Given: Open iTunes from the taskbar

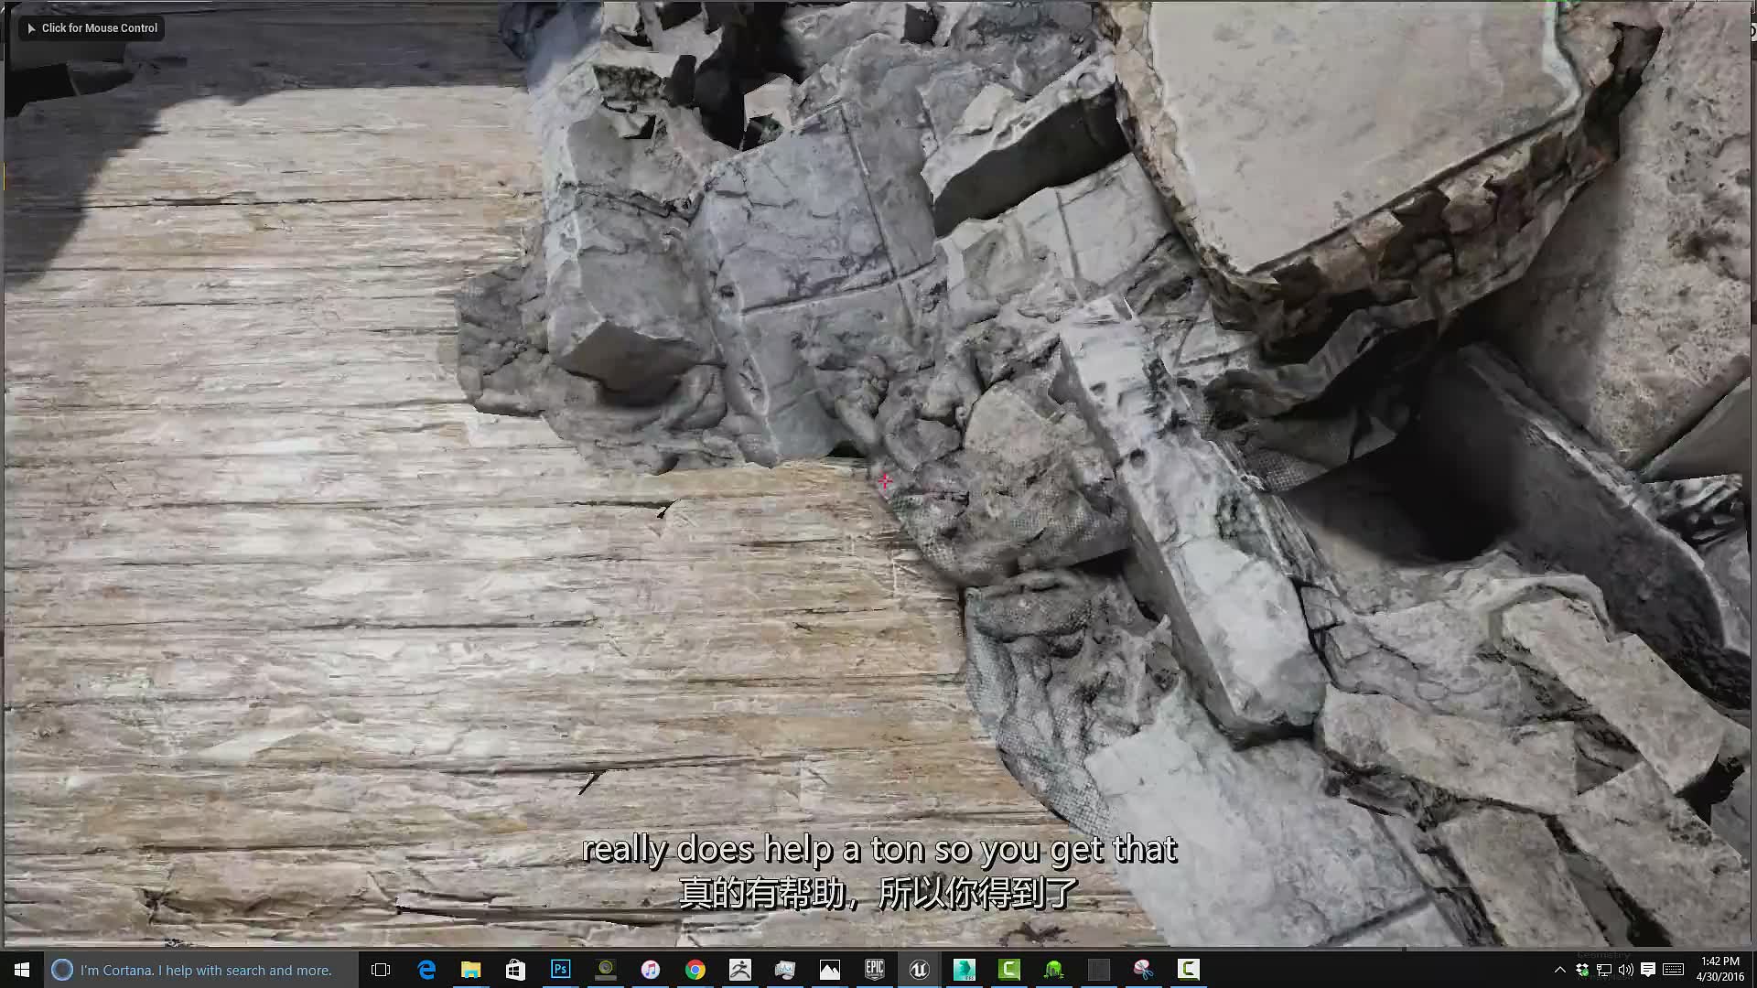Looking at the screenshot, I should click(x=651, y=970).
